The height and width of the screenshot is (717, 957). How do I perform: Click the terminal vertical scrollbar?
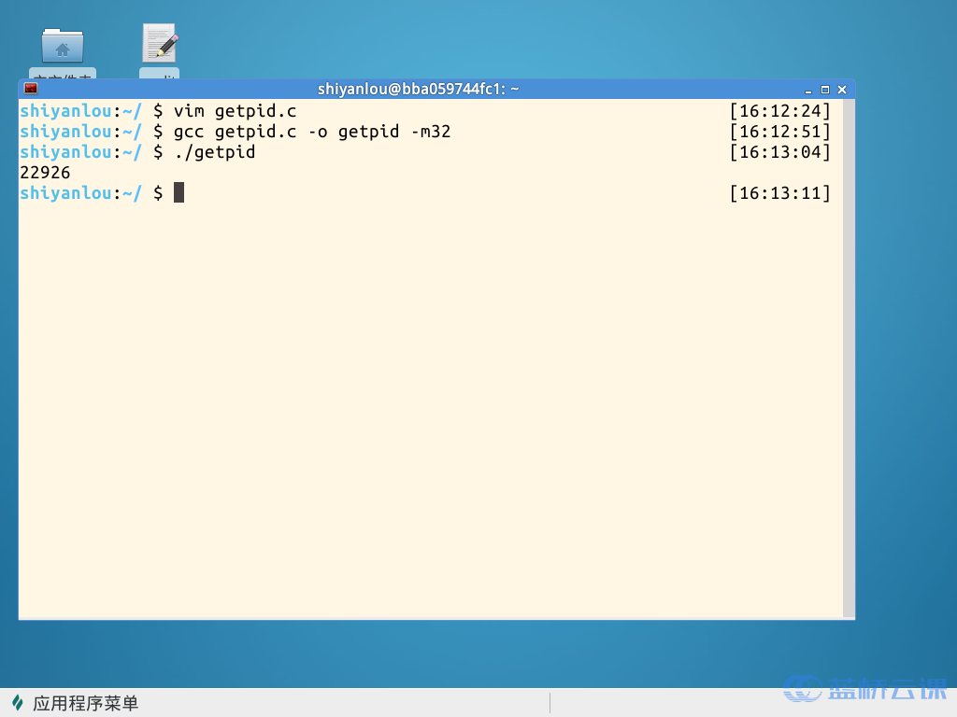(849, 358)
